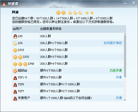
Task: Click the Super QQ checkmark icon
Action: (x=15, y=71)
